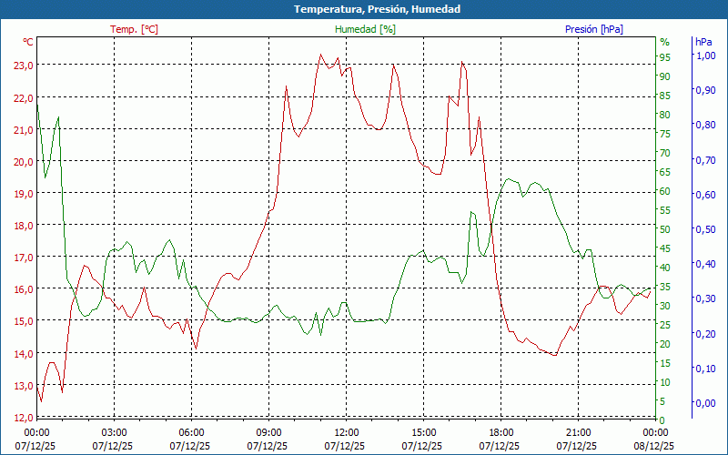Image resolution: width=728 pixels, height=455 pixels.
Task: Click the 0,50 pressure axis value
Action: (705, 229)
